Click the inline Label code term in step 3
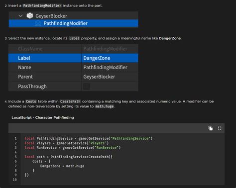 (74, 38)
